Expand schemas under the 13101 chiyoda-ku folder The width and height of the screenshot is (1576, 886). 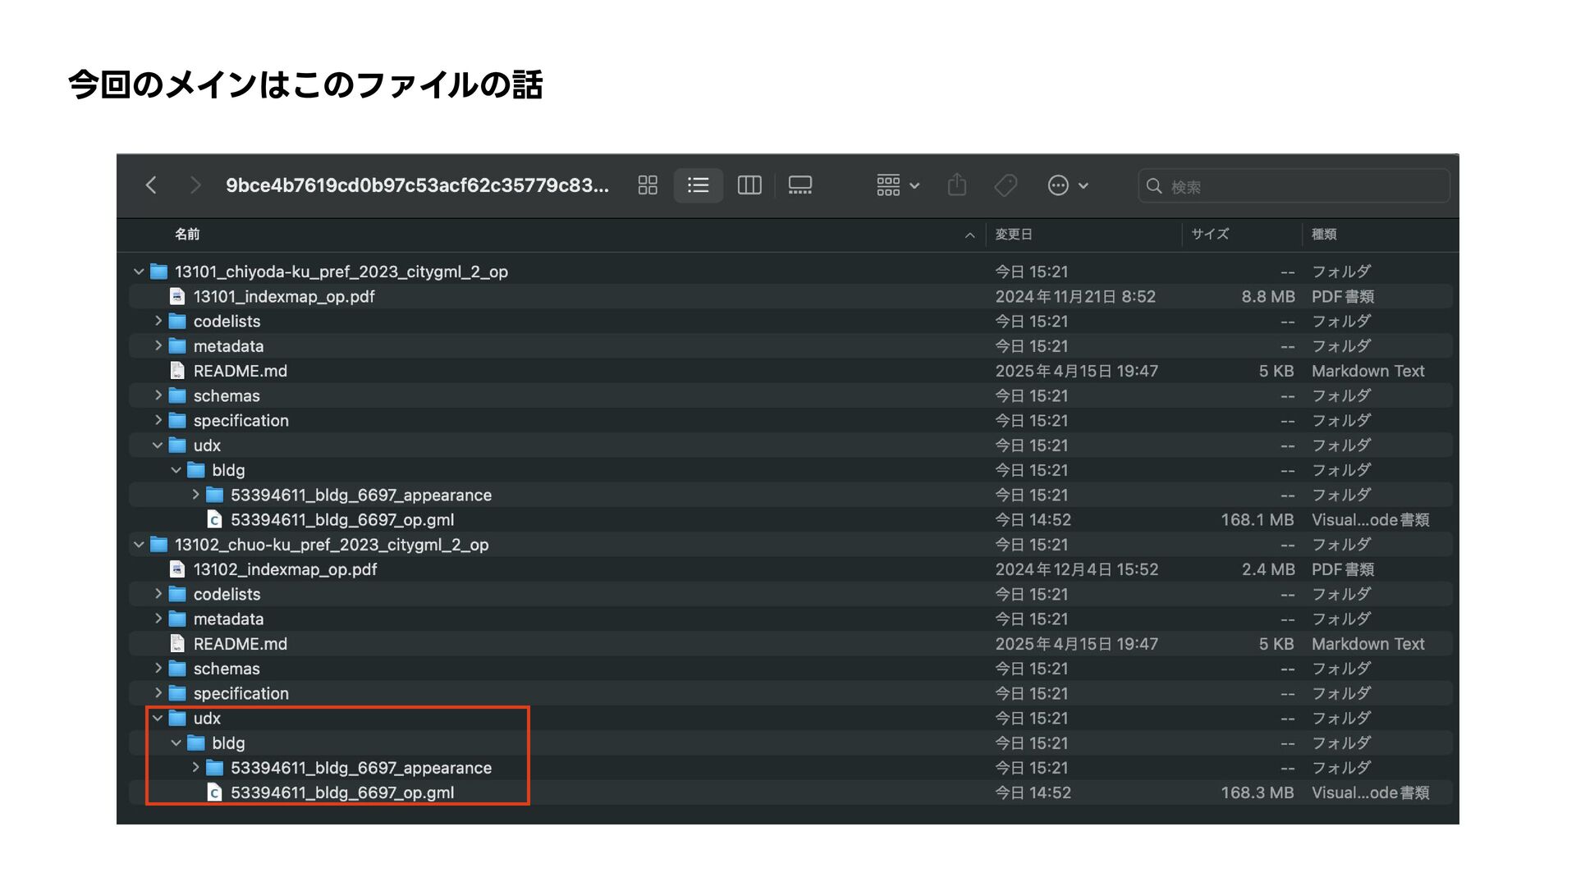[158, 395]
